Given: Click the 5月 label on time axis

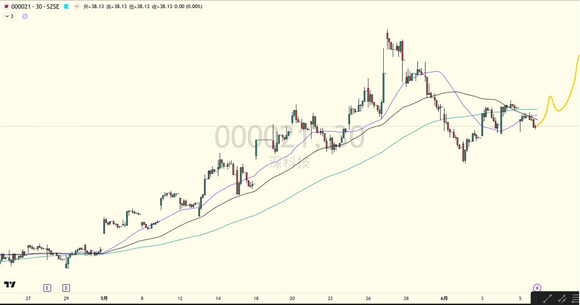Looking at the screenshot, I should [x=104, y=299].
